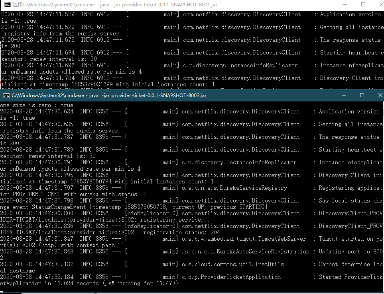The width and height of the screenshot is (384, 294).
Task: Select the 8002 window title bar text
Action: (x=109, y=95)
